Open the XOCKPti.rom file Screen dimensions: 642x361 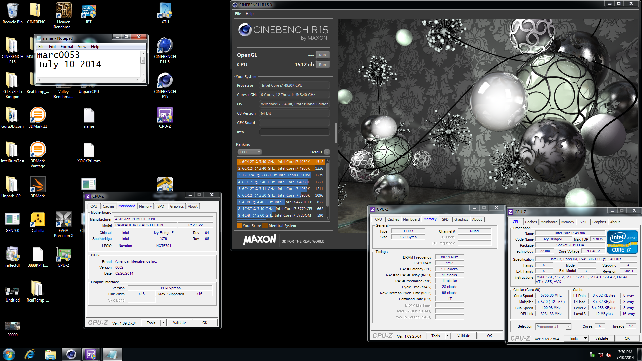pos(89,152)
